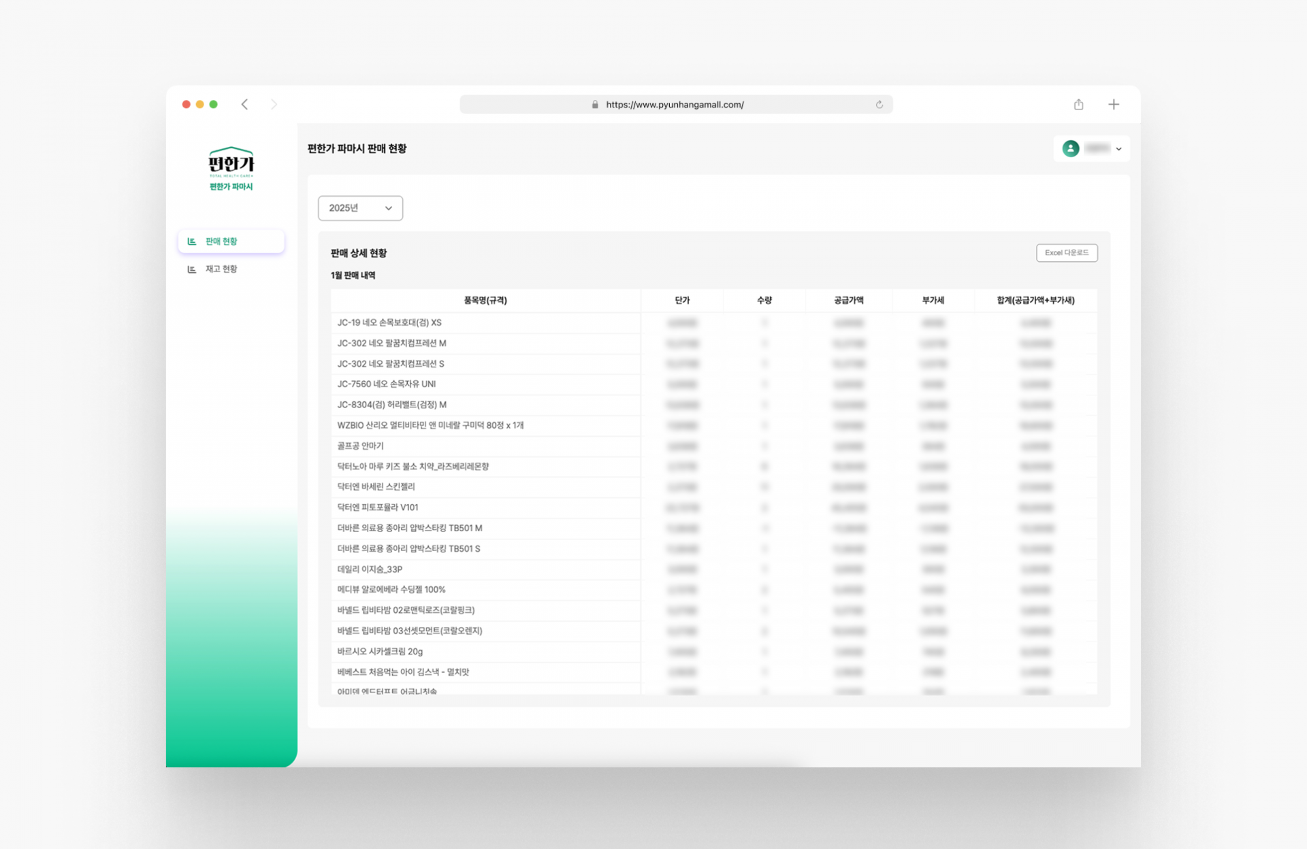Click the chart icon beside 재고 현황

(x=192, y=269)
